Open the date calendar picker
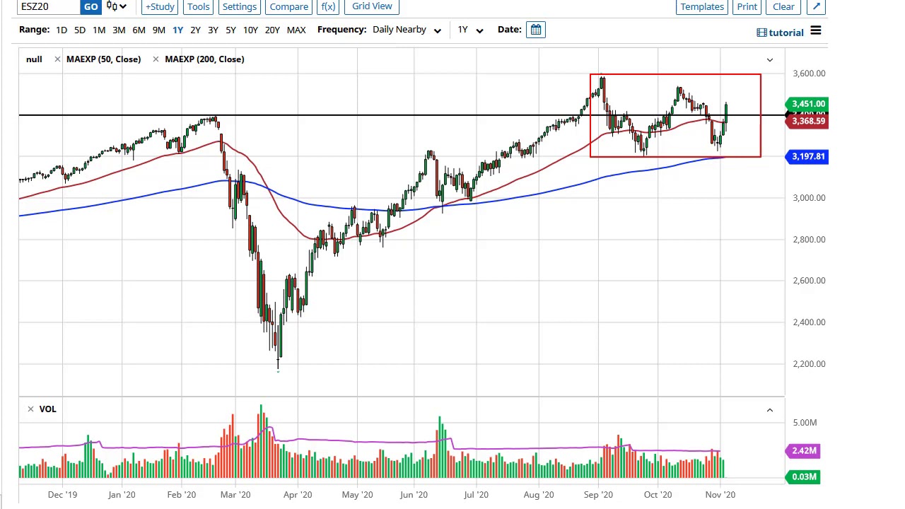The width and height of the screenshot is (905, 509). [x=536, y=30]
